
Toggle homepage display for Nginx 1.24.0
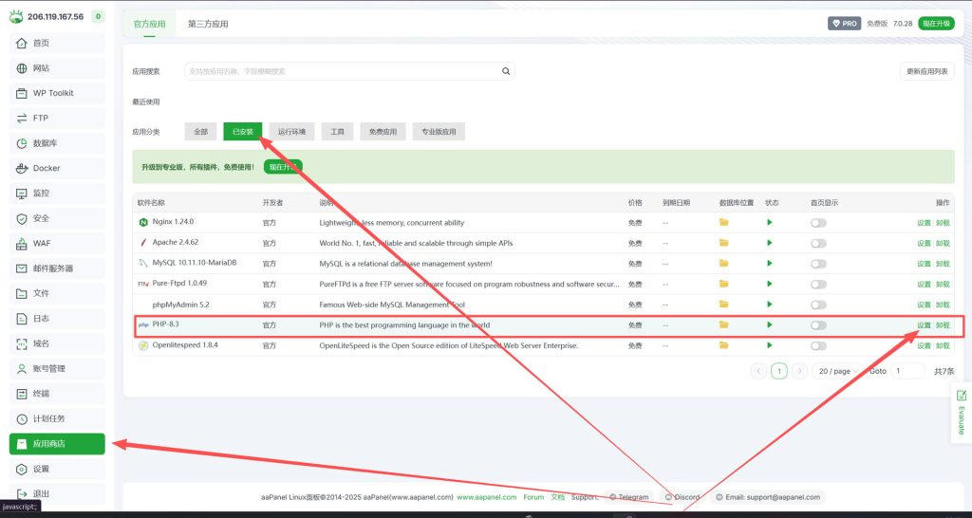pyautogui.click(x=817, y=223)
